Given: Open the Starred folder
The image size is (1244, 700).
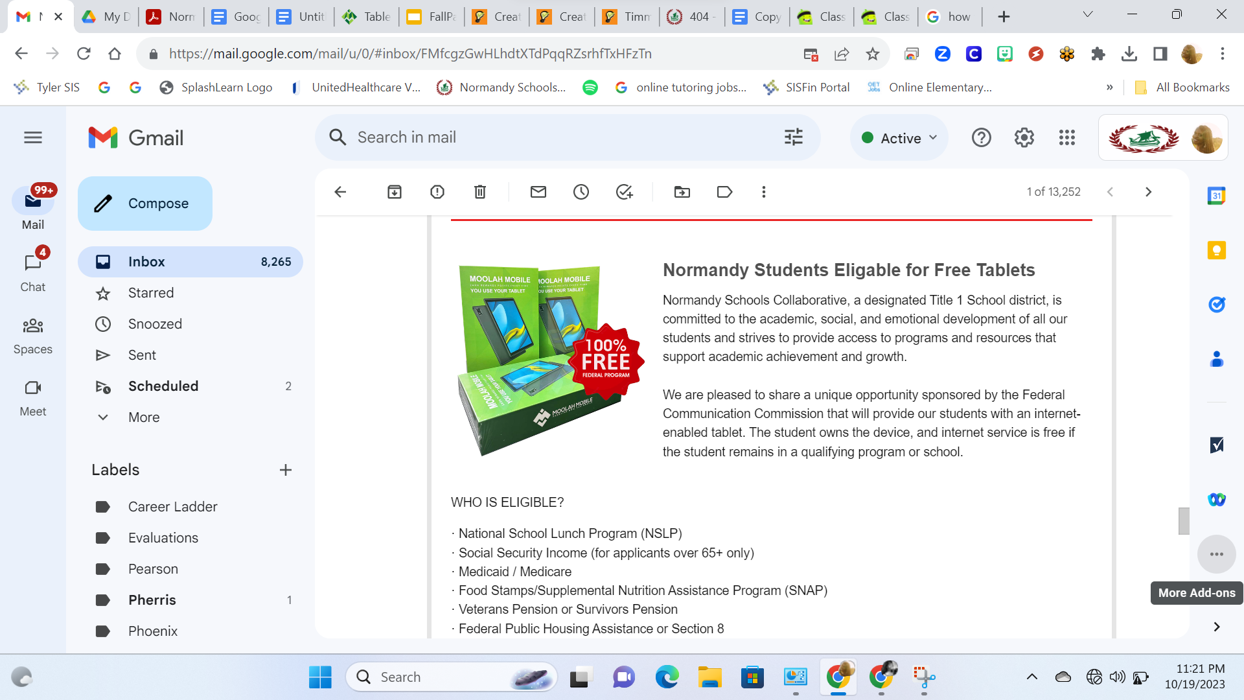Looking at the screenshot, I should pyautogui.click(x=190, y=293).
